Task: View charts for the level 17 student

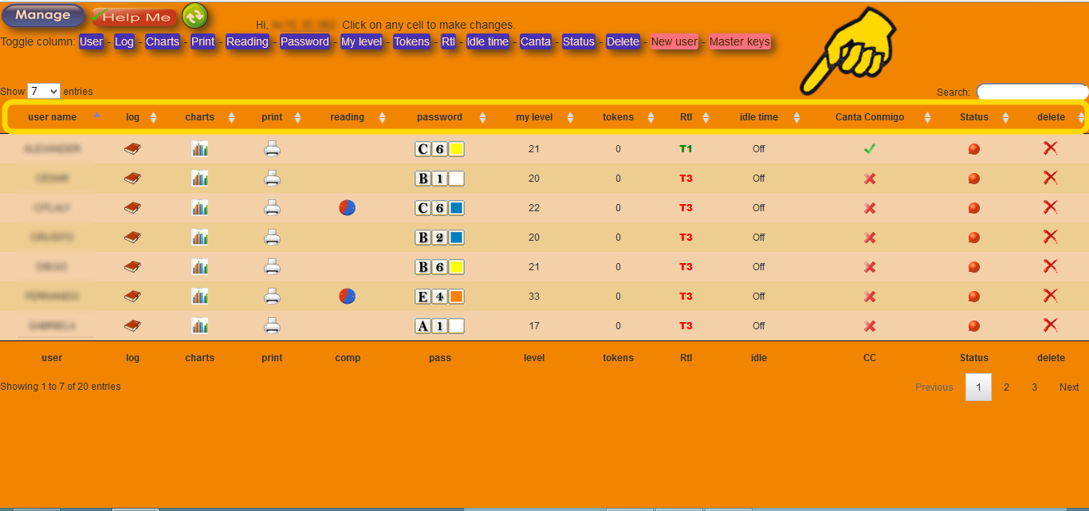Action: pyautogui.click(x=199, y=325)
